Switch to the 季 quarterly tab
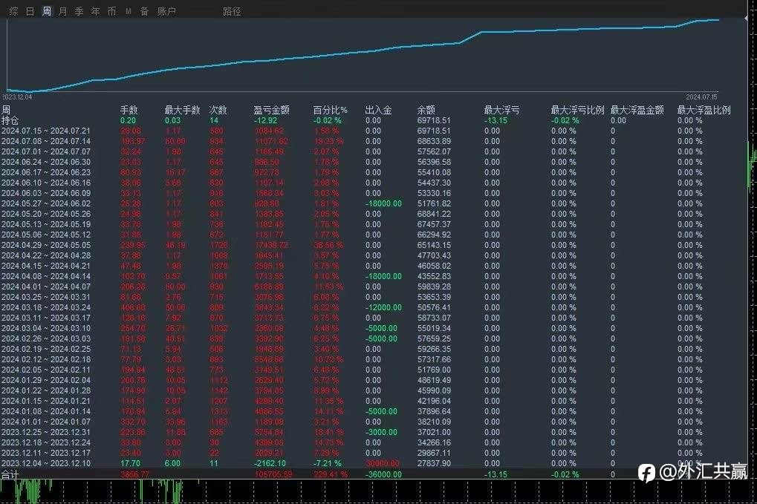The width and height of the screenshot is (757, 504). click(x=79, y=11)
